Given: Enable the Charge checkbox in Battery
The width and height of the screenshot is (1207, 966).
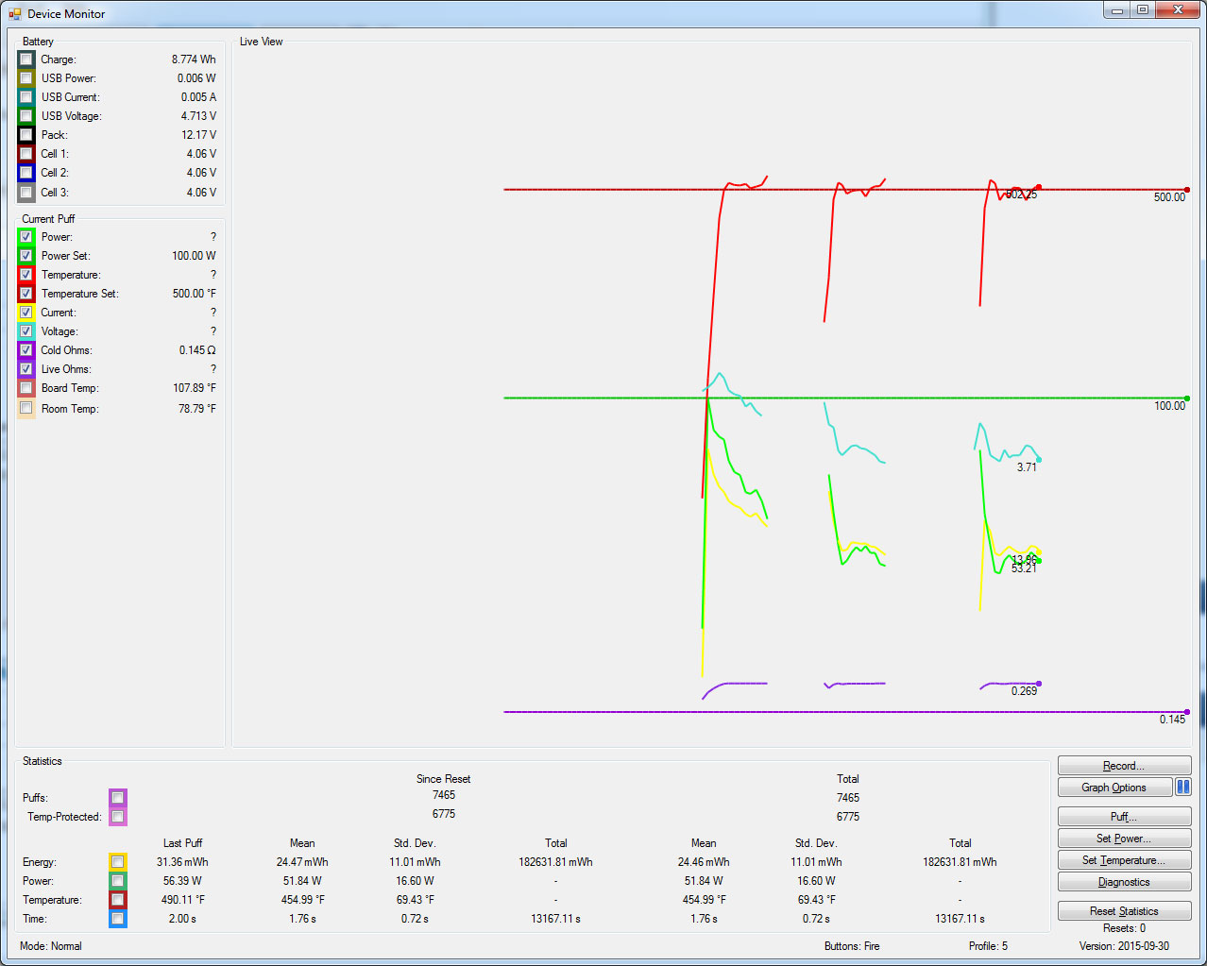Looking at the screenshot, I should pos(26,59).
